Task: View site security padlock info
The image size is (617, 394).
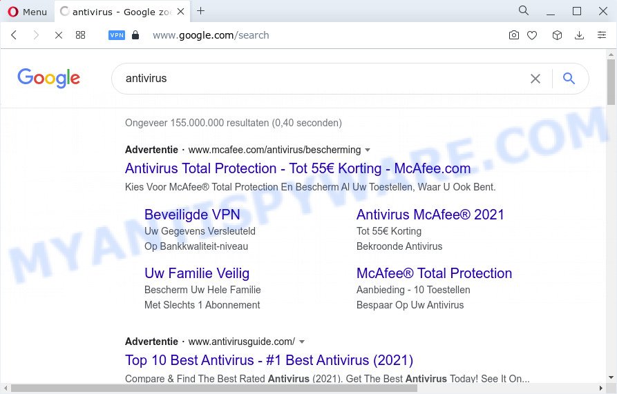Action: (x=135, y=35)
